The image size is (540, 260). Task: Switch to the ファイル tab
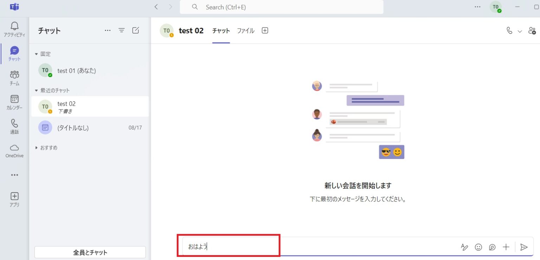[x=245, y=31]
